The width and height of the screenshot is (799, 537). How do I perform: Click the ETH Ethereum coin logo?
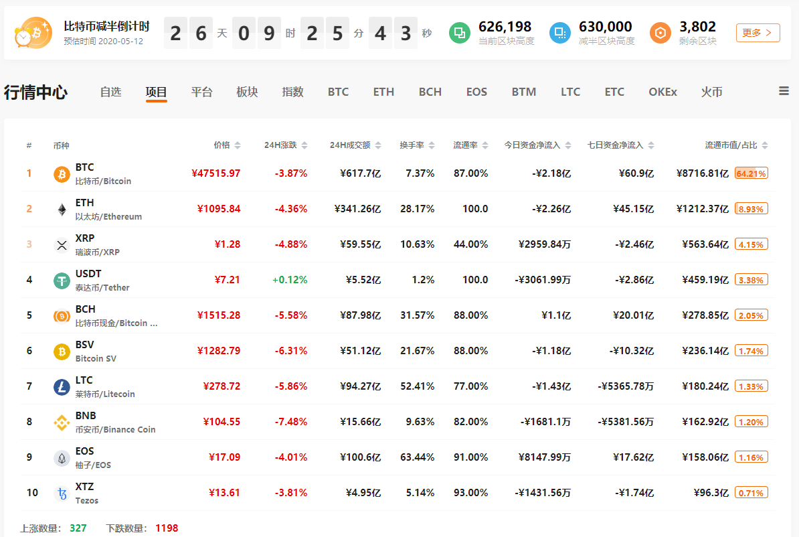point(62,210)
